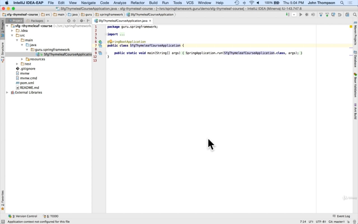Open the UTF-8 encoding dropdown

[321, 222]
